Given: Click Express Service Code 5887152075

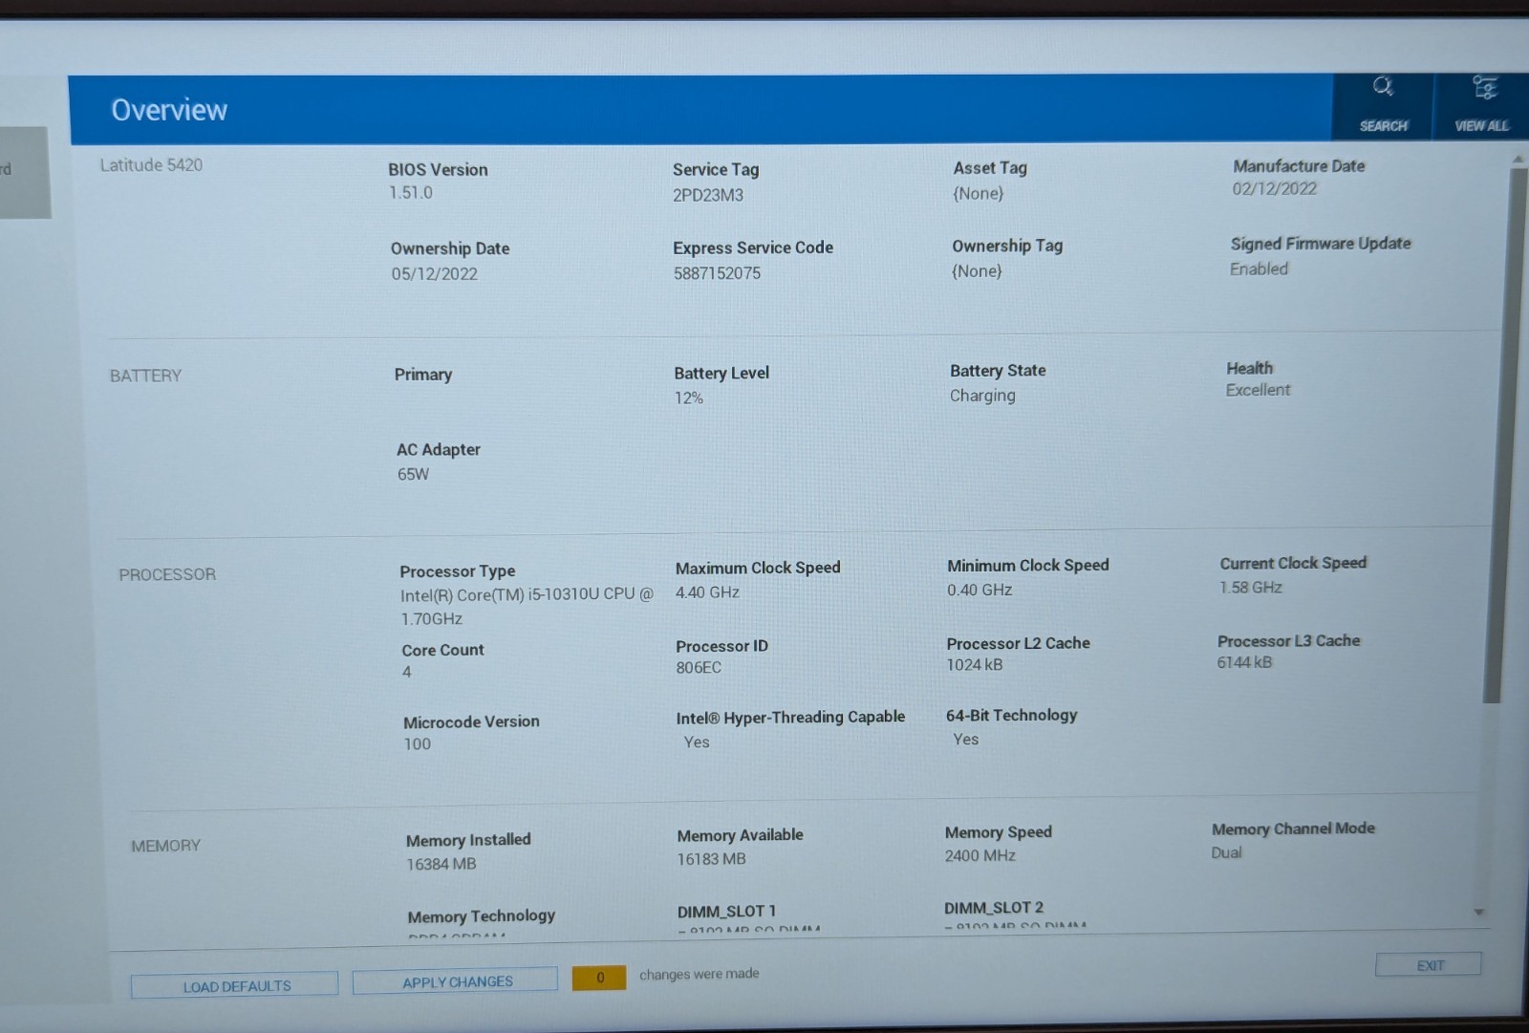Looking at the screenshot, I should (717, 273).
